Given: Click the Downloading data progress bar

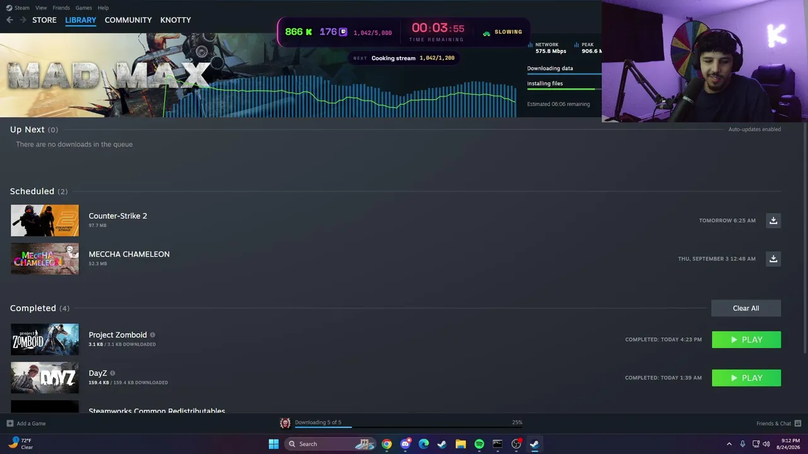Looking at the screenshot, I should click(x=564, y=74).
